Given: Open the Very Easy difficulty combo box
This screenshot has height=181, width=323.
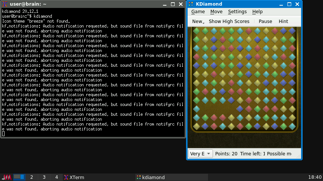Looking at the screenshot, I should point(200,153).
